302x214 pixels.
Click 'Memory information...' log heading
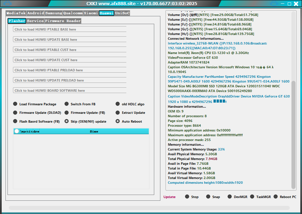[x=186, y=144]
